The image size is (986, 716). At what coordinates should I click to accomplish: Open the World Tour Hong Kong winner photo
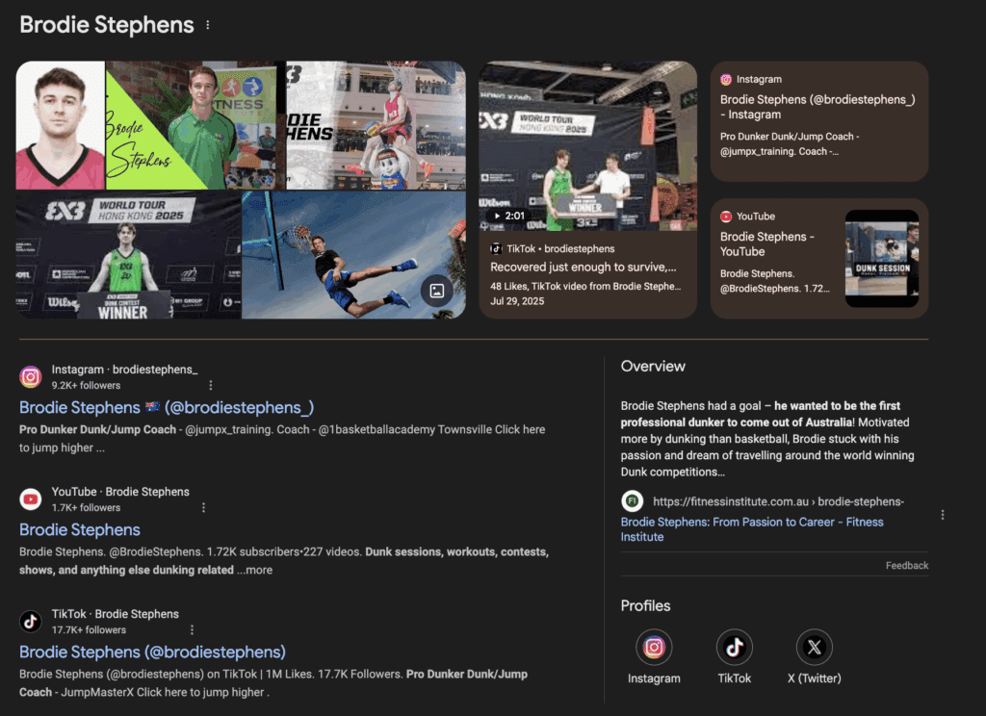click(x=127, y=255)
